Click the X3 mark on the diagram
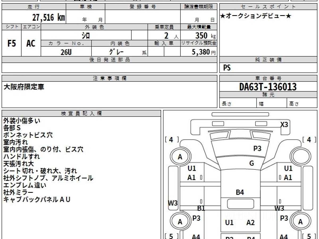The height and width of the screenshot is (239, 319). (284, 125)
